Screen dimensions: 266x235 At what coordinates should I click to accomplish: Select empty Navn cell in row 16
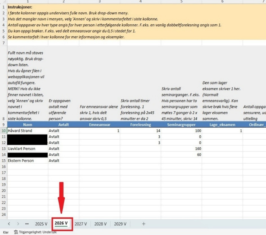pyautogui.click(x=28, y=167)
